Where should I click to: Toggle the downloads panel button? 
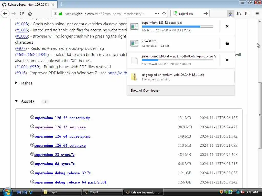[x=231, y=14]
